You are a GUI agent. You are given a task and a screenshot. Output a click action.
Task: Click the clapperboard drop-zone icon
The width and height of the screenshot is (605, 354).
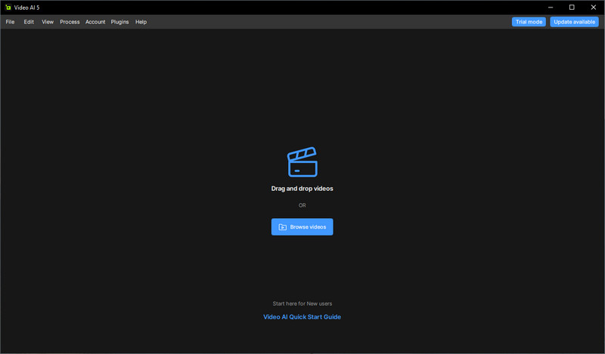tap(302, 162)
